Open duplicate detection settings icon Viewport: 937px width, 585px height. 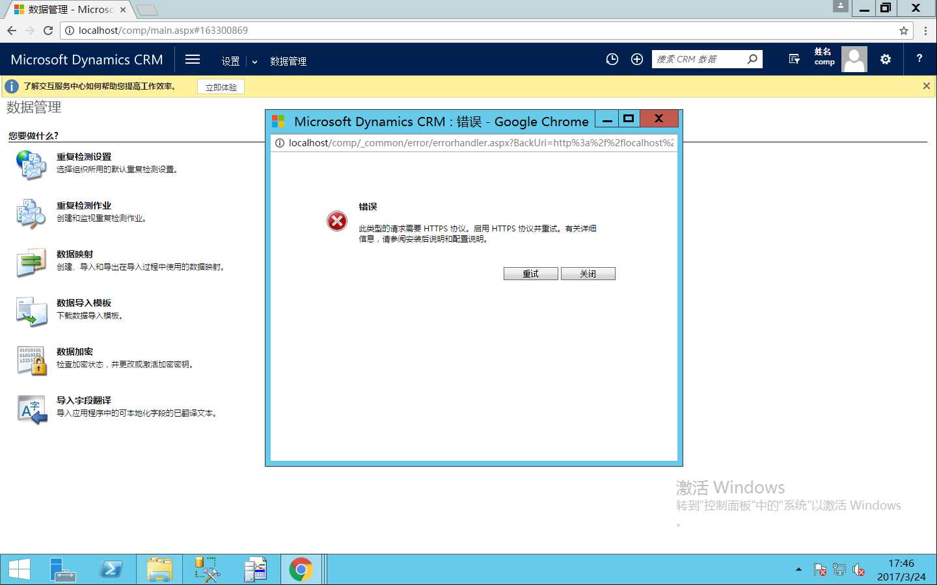(31, 165)
